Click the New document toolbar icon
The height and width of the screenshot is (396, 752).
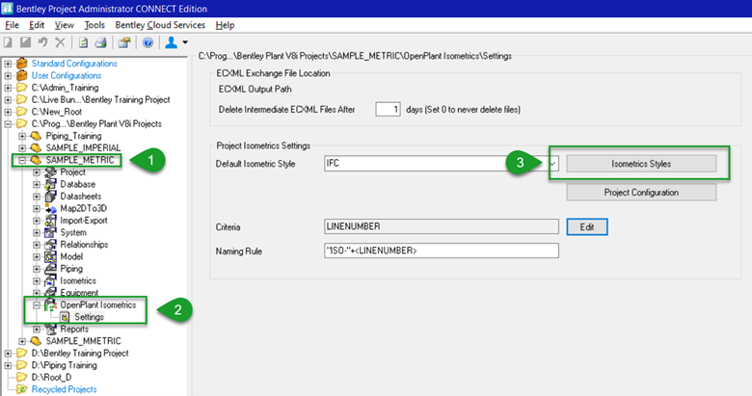click(8, 42)
